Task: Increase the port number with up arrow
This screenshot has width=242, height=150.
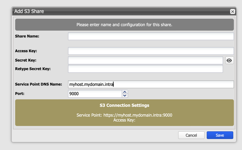Action: pyautogui.click(x=125, y=92)
